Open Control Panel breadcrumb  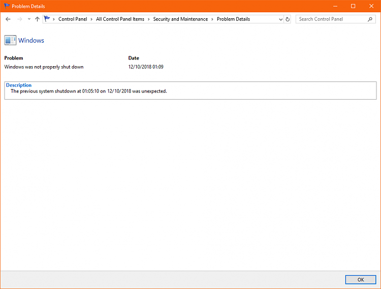point(73,19)
